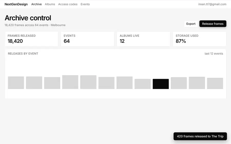Select the last bar in releases chart
This screenshot has height=144, width=231.
[215, 83]
